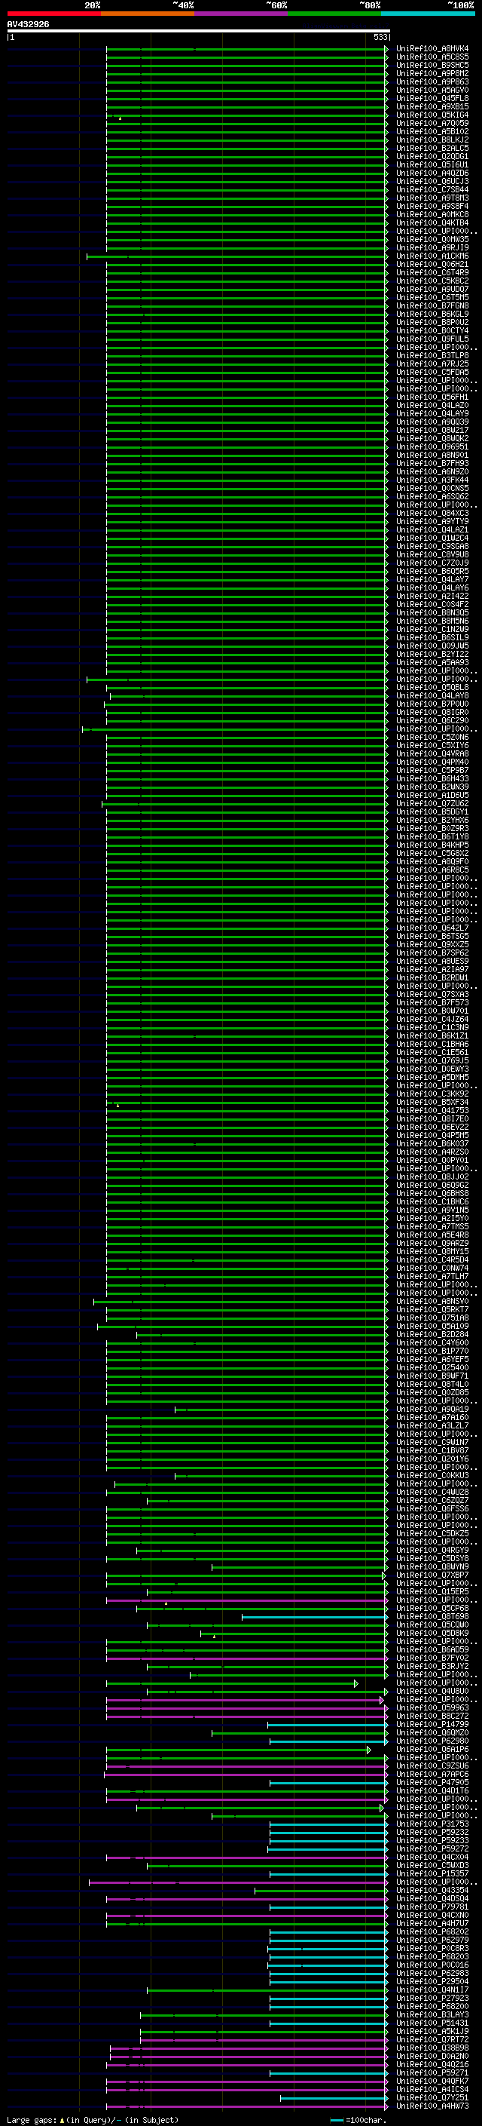
Task: Select hit label UniRef100_C9SGA8
Action: [432, 546]
